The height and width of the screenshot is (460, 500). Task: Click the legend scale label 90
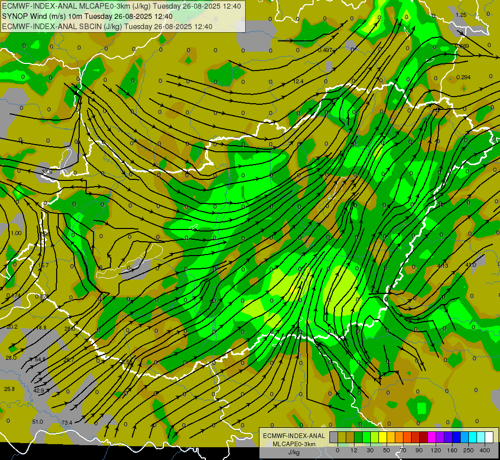pyautogui.click(x=419, y=450)
